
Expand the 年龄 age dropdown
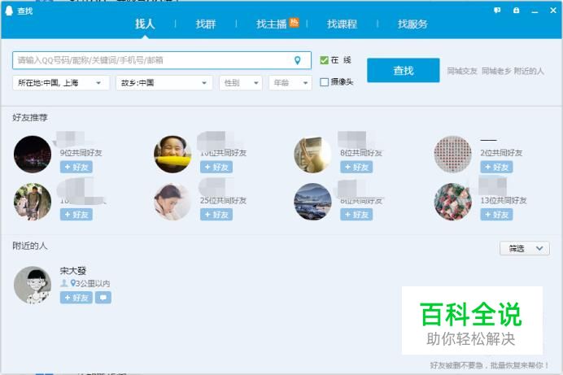point(290,83)
